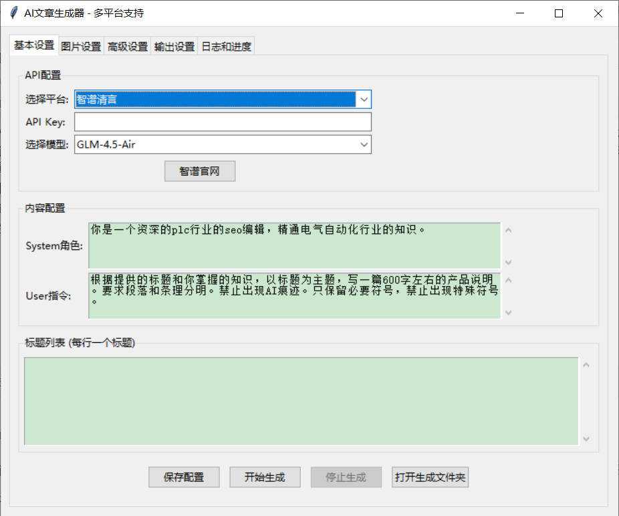619x516 pixels.
Task: Click System角色 scrollbar down arrow
Action: click(x=509, y=262)
